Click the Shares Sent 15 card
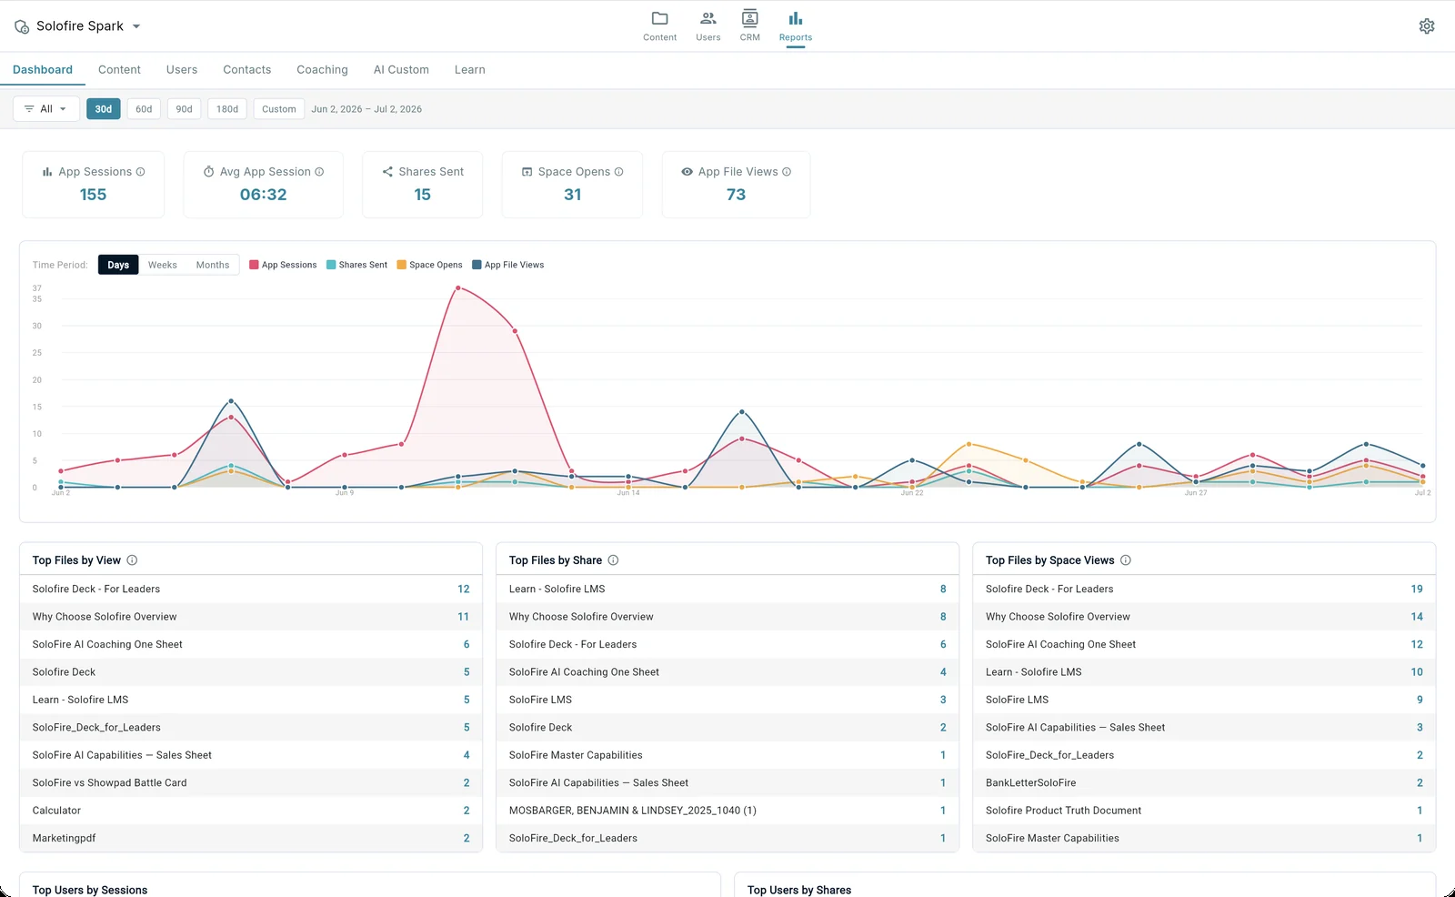Viewport: 1455px width, 897px height. click(x=422, y=185)
